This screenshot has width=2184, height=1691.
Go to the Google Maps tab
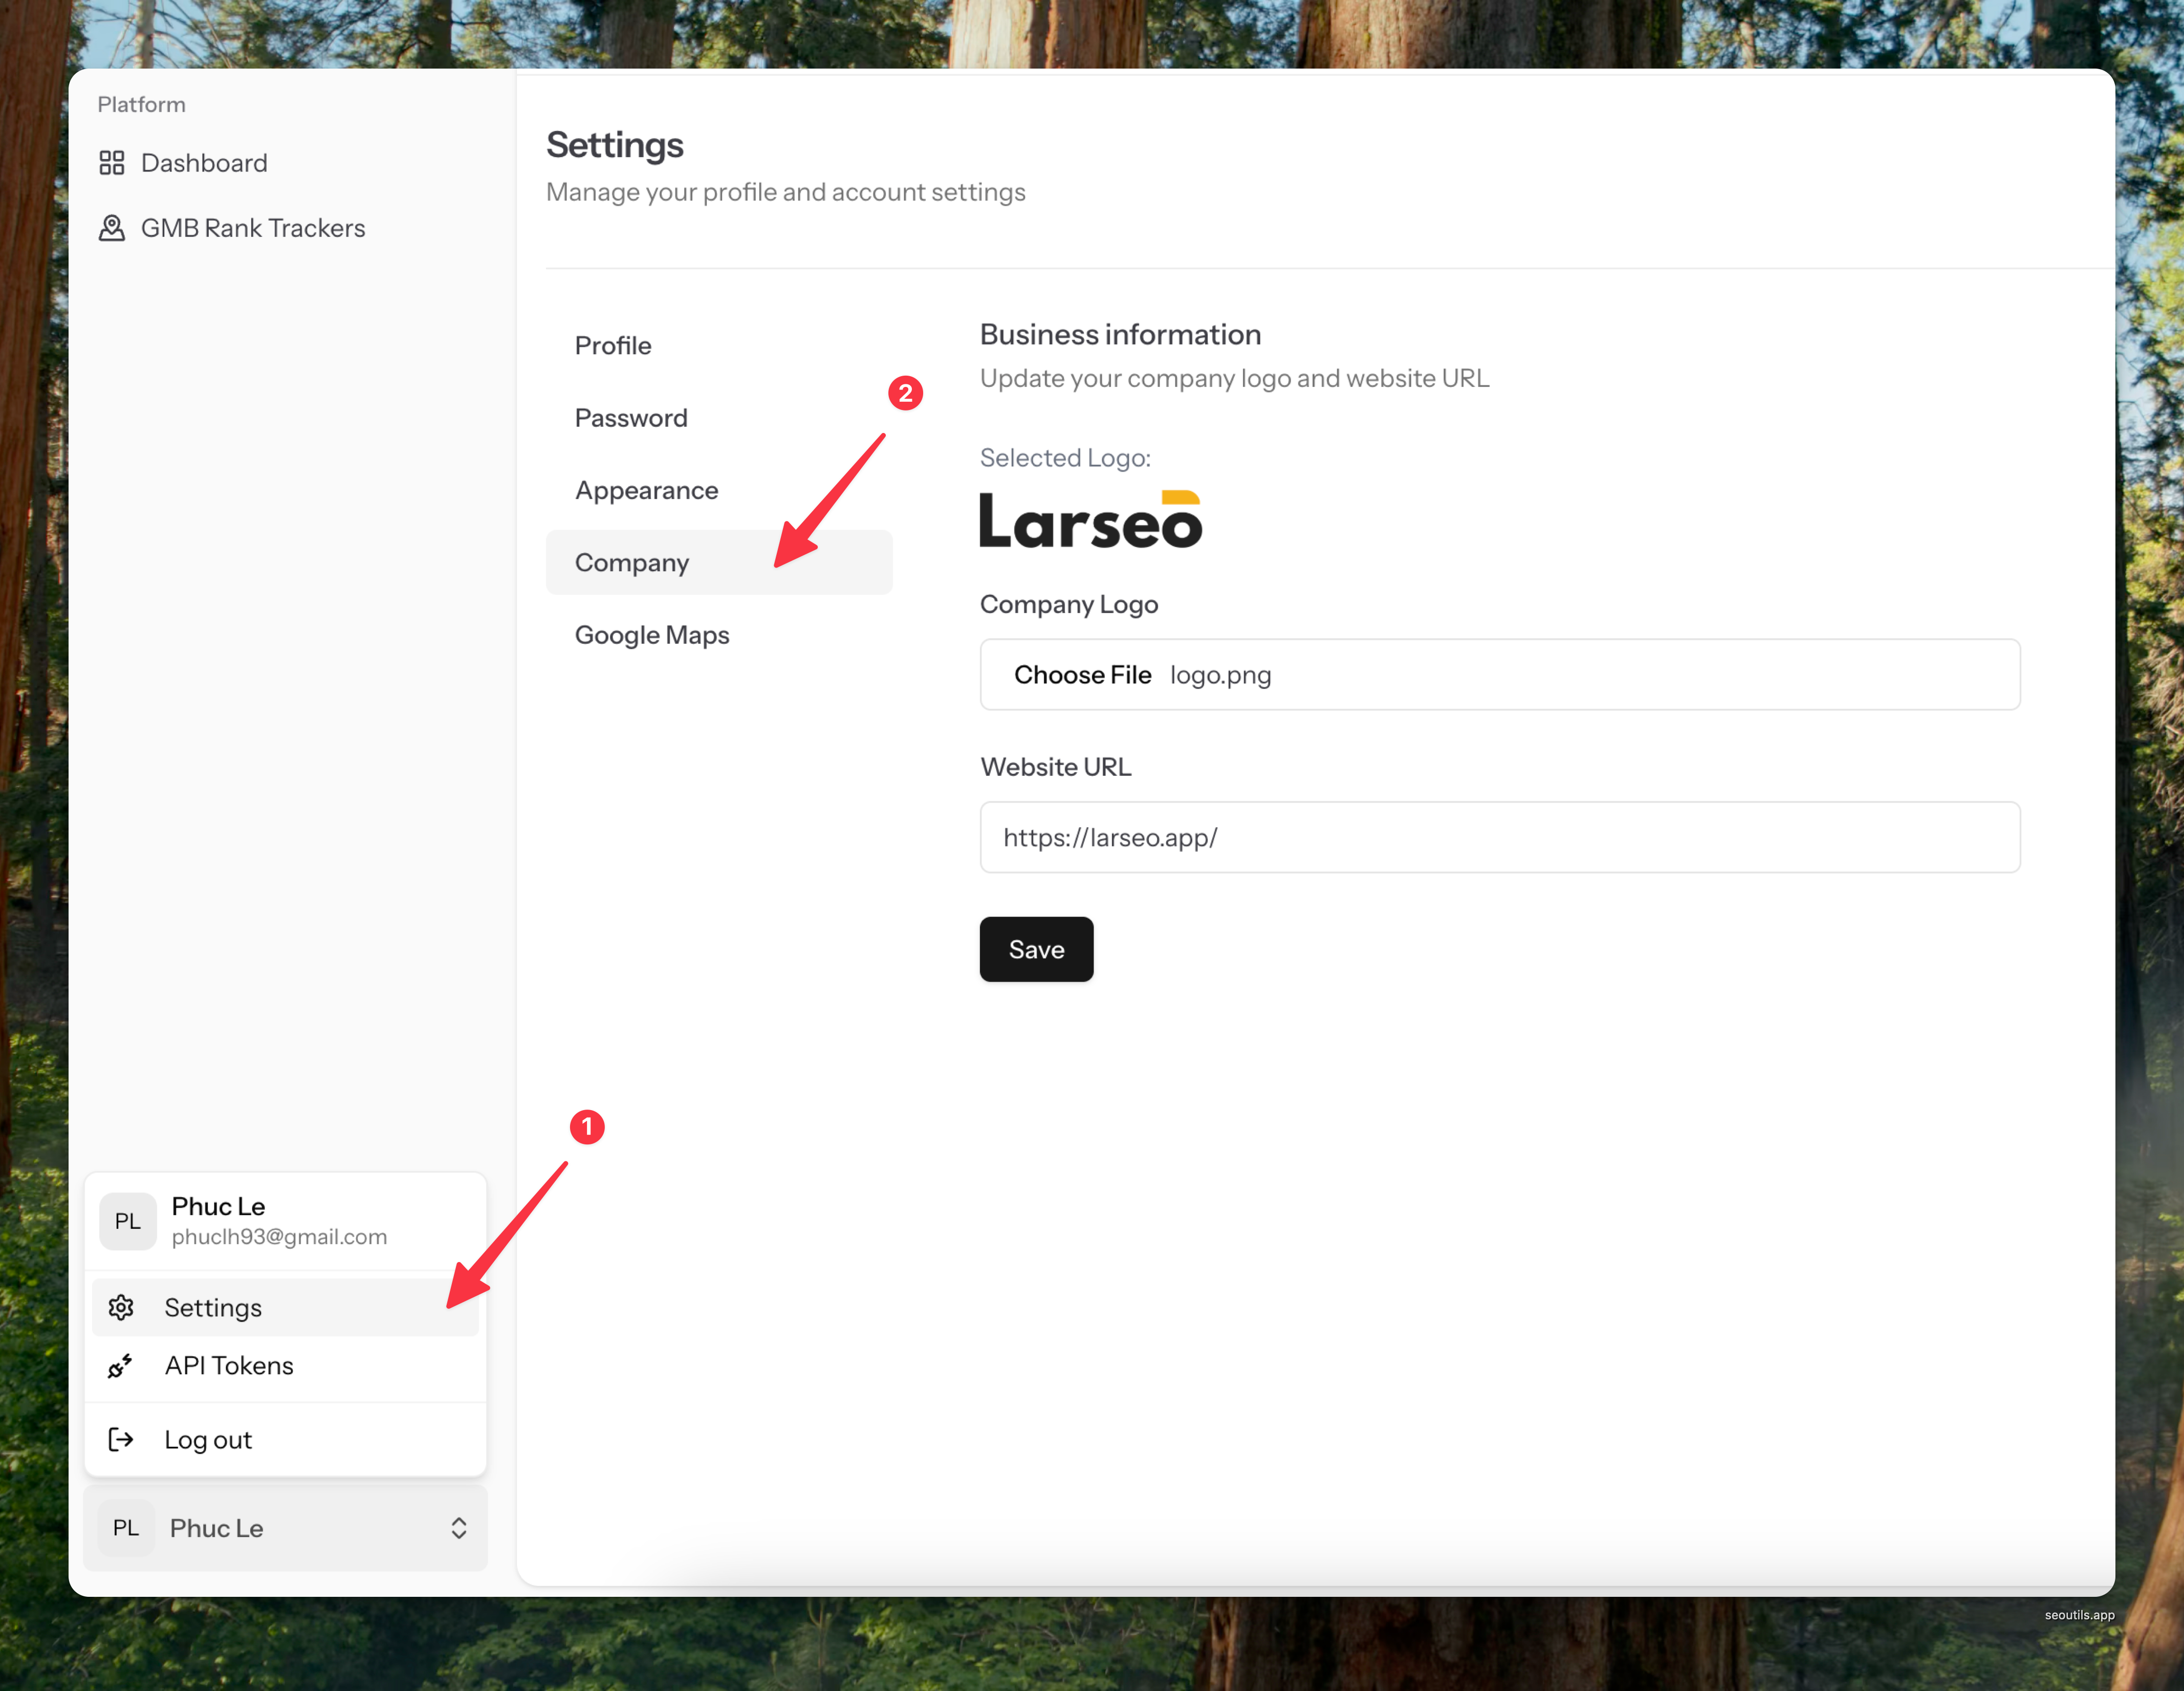click(652, 635)
